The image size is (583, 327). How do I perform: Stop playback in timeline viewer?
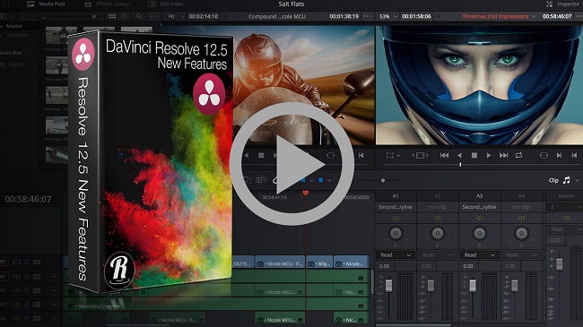pos(474,155)
